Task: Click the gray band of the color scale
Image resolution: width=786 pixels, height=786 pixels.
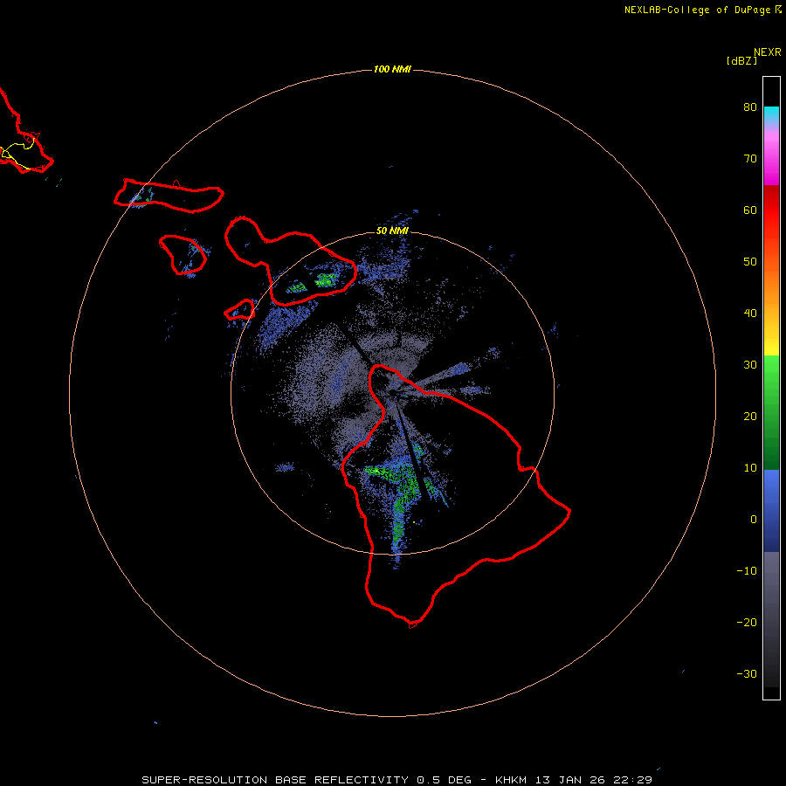Action: (771, 619)
